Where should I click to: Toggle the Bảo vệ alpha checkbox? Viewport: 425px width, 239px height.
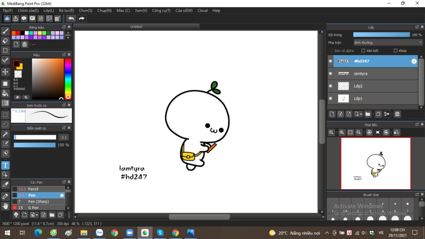click(331, 51)
